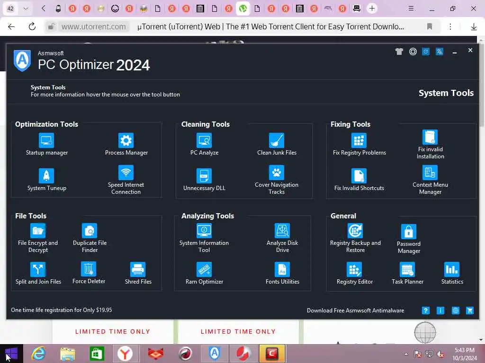
Task: Click Download Free Asmwsoft Antimalware link
Action: (x=355, y=311)
